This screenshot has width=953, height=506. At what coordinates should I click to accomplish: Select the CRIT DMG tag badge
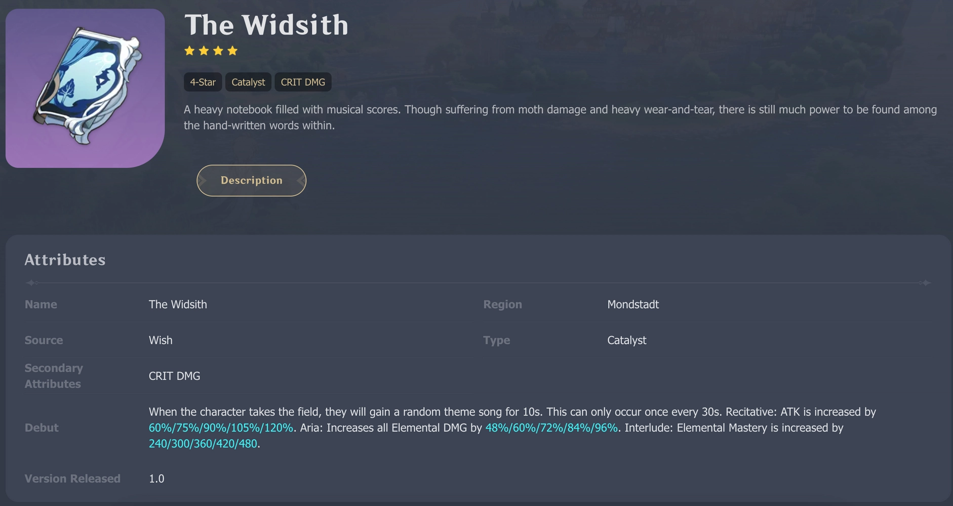coord(303,82)
